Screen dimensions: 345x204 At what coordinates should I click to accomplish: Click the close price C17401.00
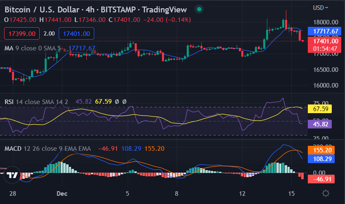[x=124, y=20]
